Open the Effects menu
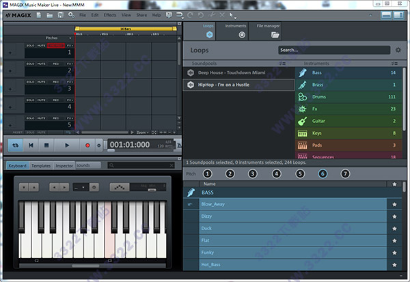 click(x=110, y=15)
